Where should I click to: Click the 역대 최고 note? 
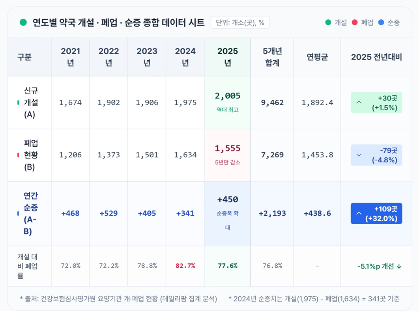(x=227, y=110)
